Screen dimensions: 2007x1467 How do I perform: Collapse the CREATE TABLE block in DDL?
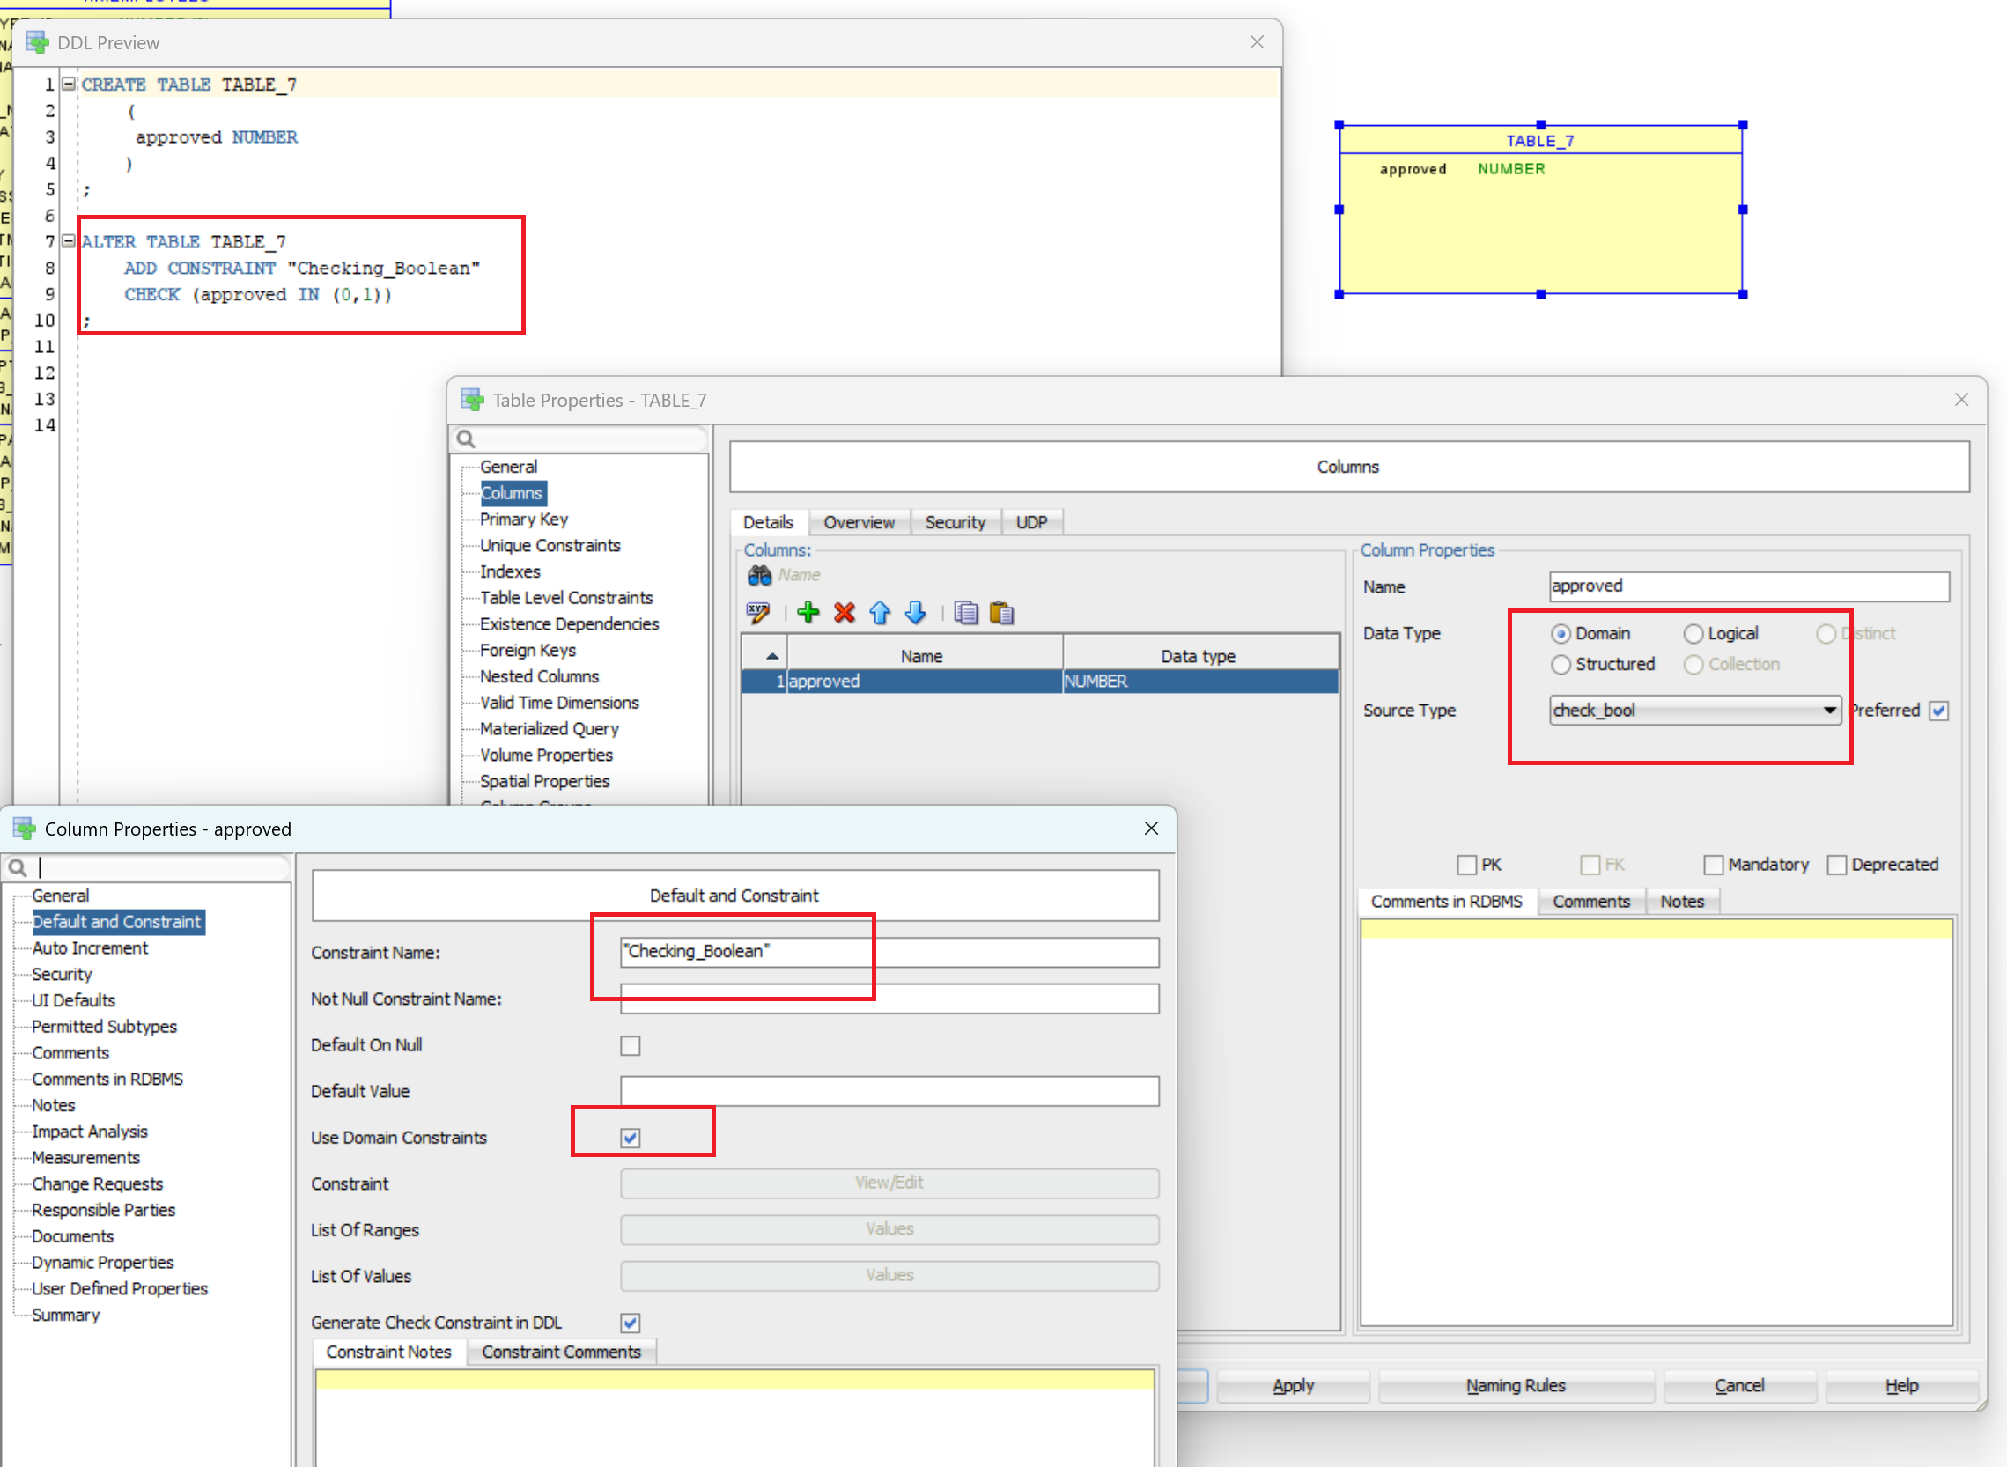coord(69,85)
